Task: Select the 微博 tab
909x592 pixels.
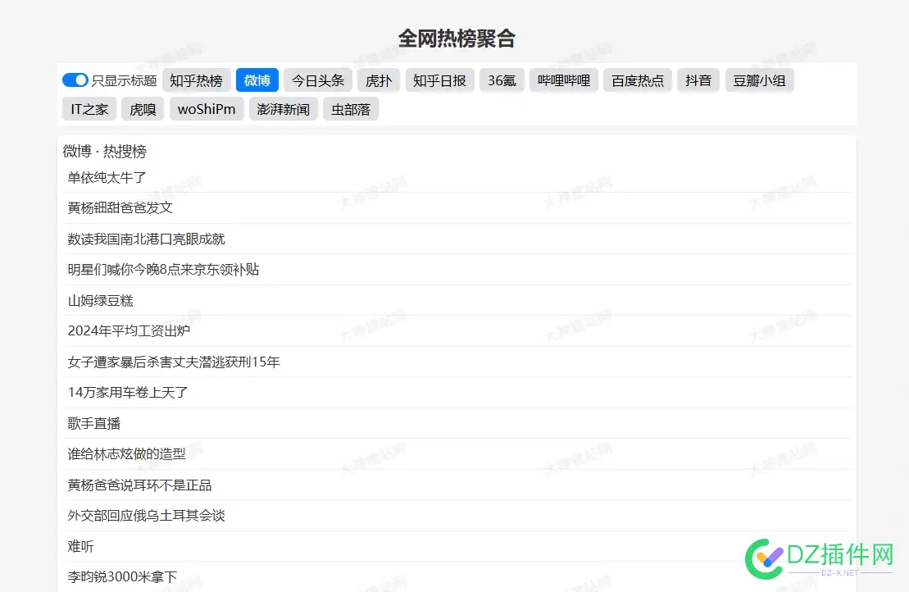Action: click(x=257, y=80)
